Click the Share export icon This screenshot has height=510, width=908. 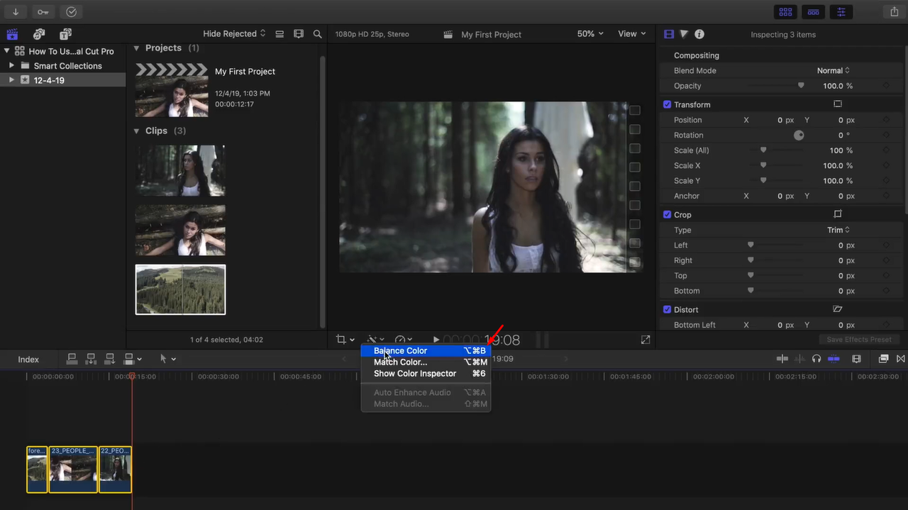point(894,12)
